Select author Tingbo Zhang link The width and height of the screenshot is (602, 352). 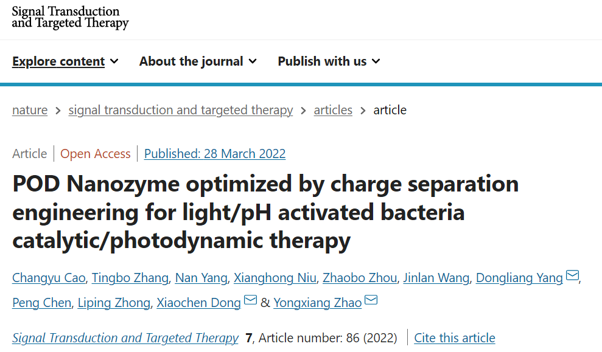coord(130,278)
